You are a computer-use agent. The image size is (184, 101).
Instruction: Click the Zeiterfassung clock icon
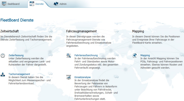[x=3, y=55]
